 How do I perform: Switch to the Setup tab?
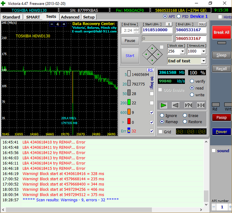[89, 17]
